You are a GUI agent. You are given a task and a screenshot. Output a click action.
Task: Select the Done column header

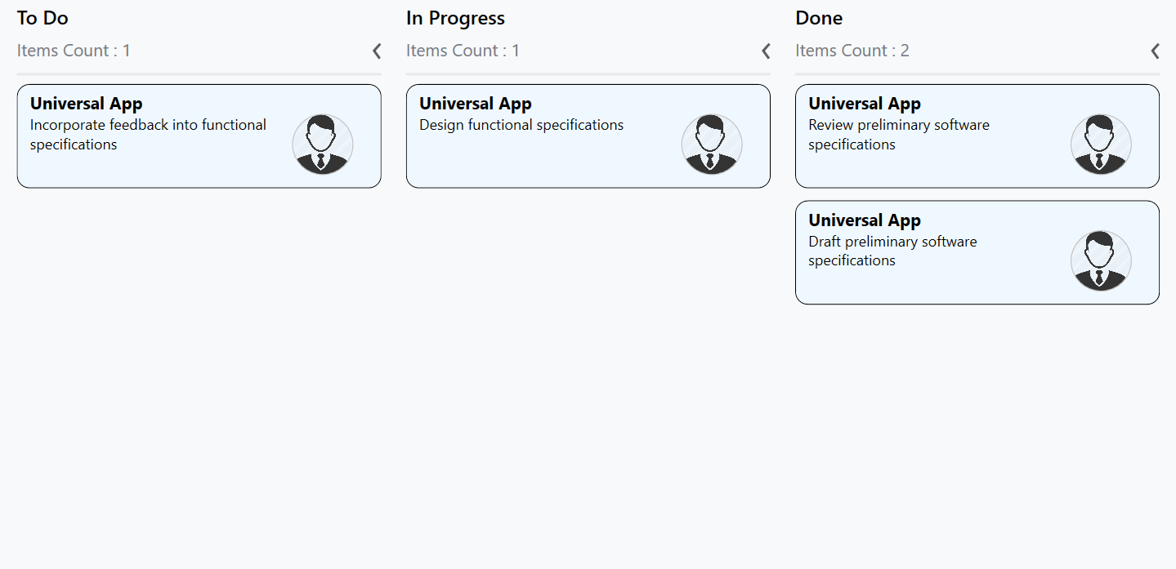(819, 18)
